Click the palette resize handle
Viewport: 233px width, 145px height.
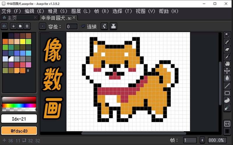(28, 70)
